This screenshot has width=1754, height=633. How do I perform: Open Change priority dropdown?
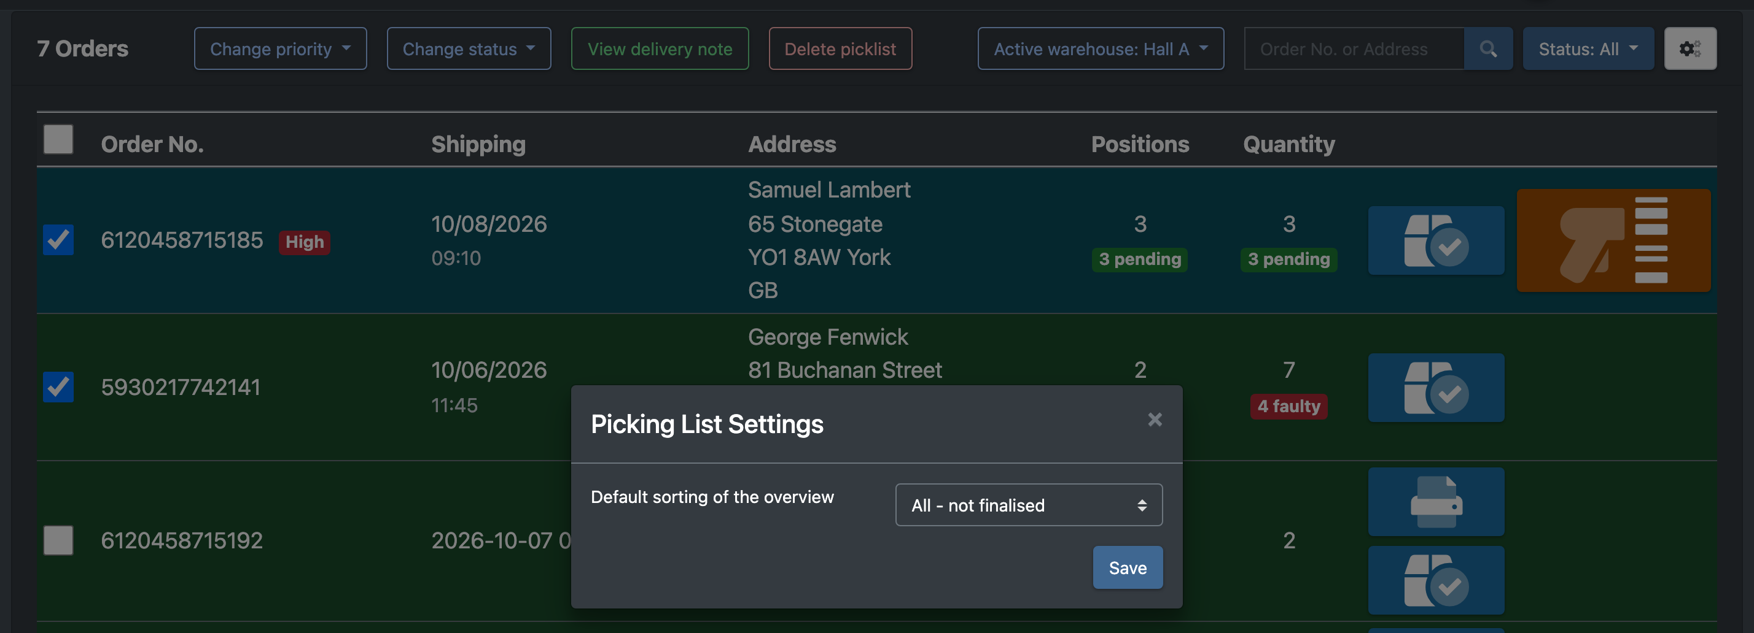[281, 49]
